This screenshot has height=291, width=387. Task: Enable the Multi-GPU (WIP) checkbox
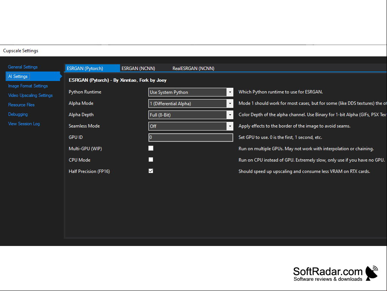(x=151, y=148)
